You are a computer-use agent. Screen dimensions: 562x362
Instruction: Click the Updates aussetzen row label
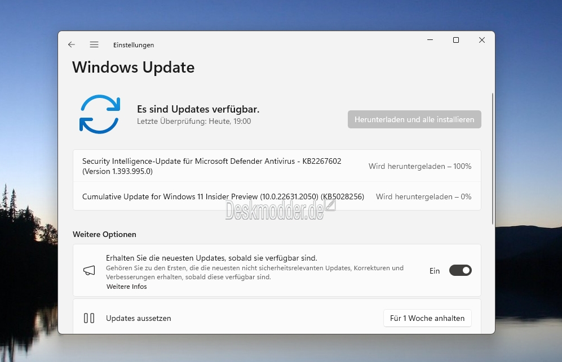click(x=138, y=318)
